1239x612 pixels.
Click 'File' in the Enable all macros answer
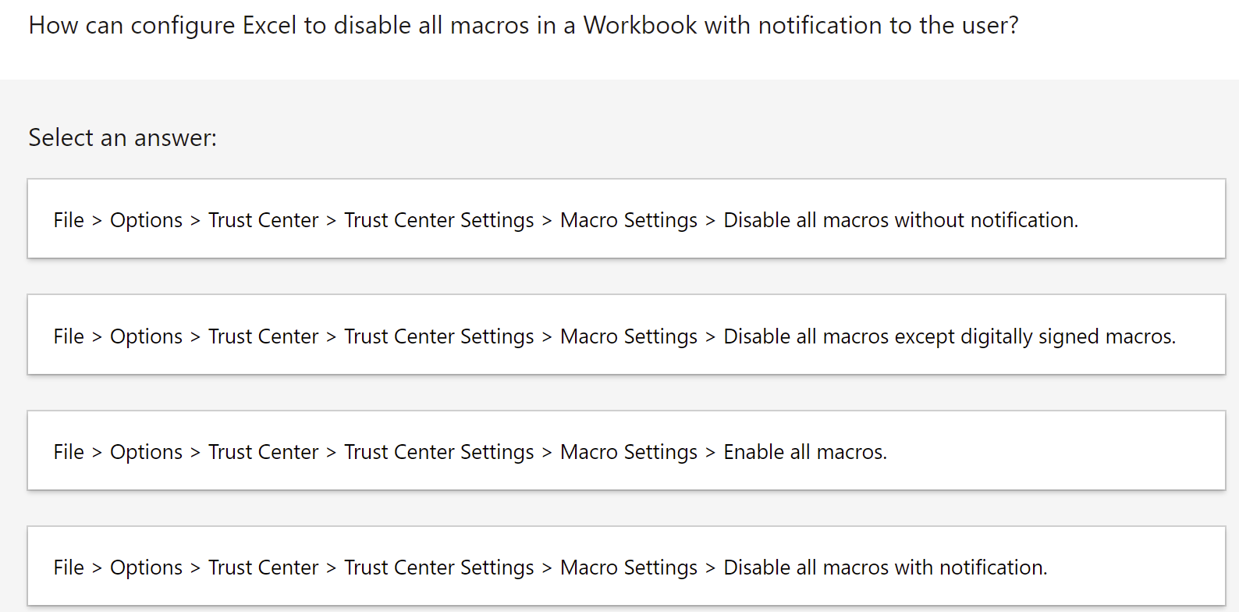(x=69, y=452)
